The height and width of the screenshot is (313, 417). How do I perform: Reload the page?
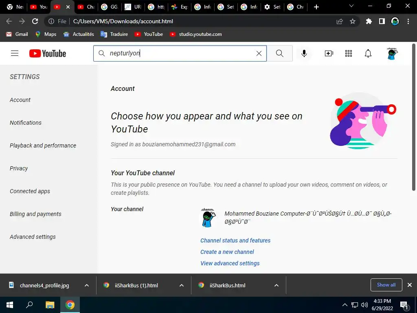[35, 21]
